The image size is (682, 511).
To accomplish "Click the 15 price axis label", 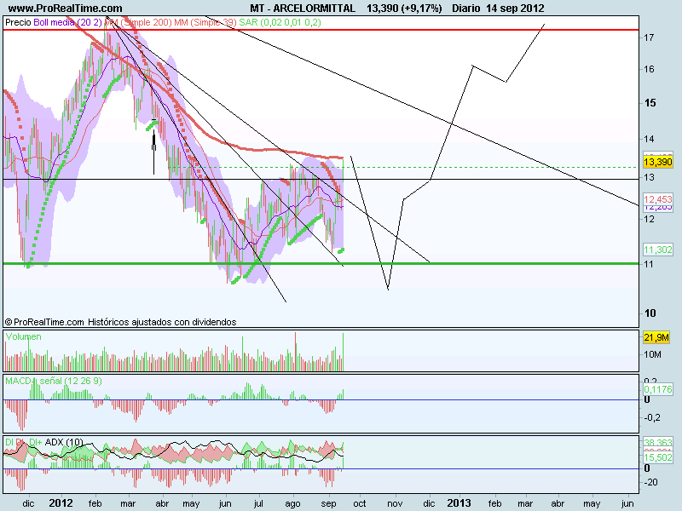I will click(650, 103).
